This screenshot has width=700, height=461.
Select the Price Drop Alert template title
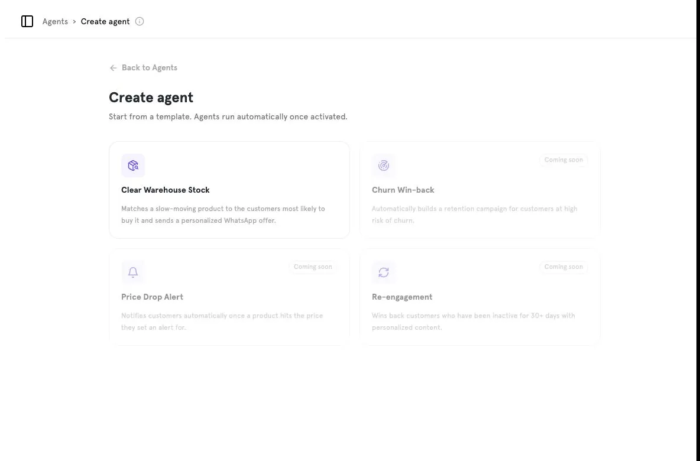coord(152,297)
